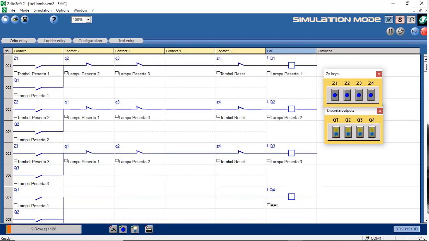429x241 pixels.
Task: Select the SR2B121BD module label
Action: click(x=407, y=229)
